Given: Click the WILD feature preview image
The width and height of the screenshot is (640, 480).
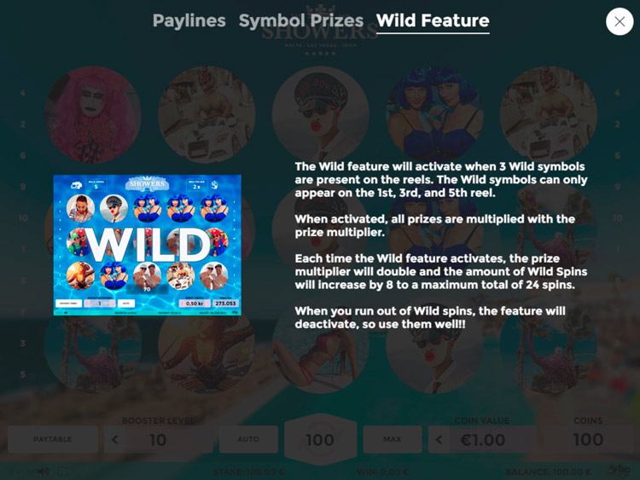Looking at the screenshot, I should pyautogui.click(x=148, y=245).
